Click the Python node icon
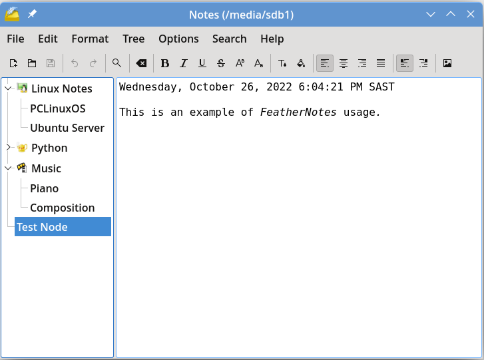The height and width of the screenshot is (360, 484). coord(22,148)
